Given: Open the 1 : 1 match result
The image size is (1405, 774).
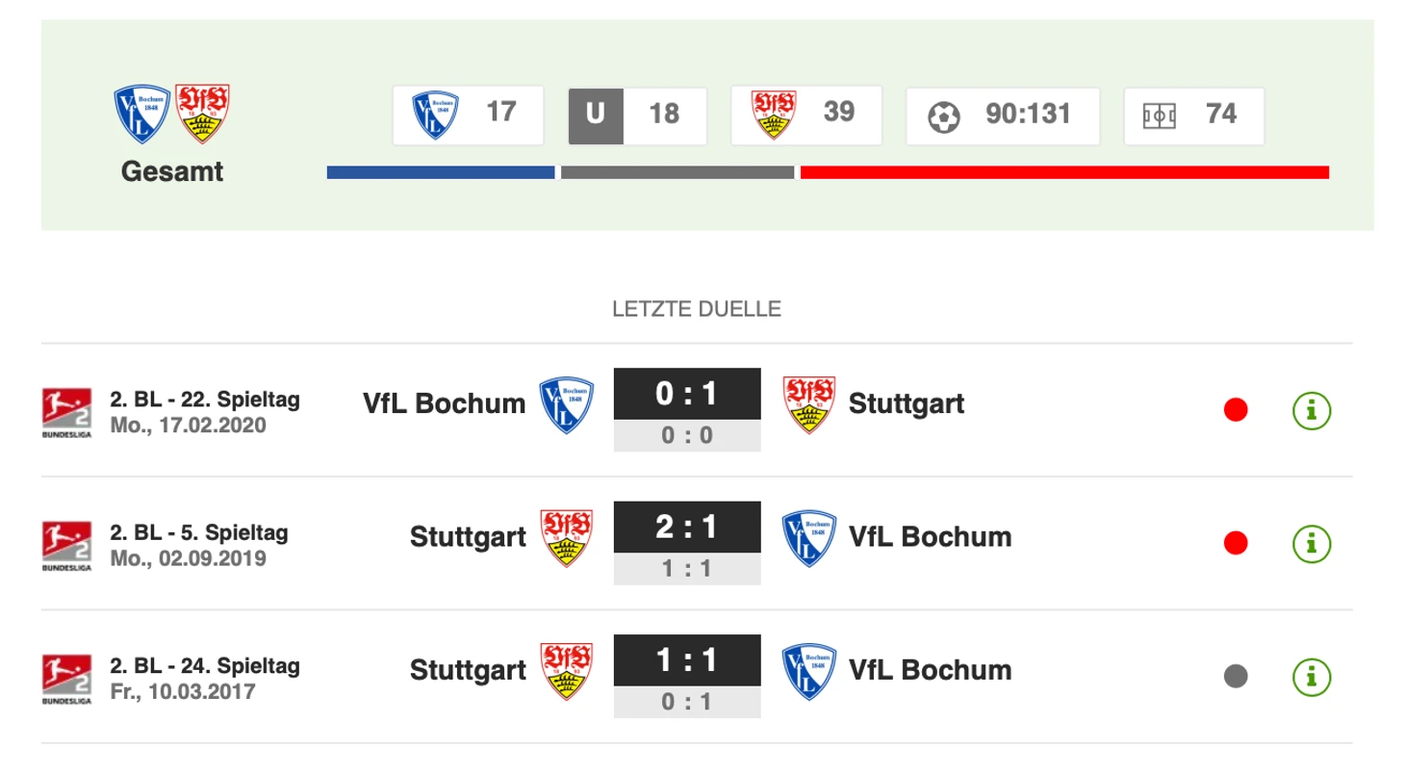Looking at the screenshot, I should 687,659.
